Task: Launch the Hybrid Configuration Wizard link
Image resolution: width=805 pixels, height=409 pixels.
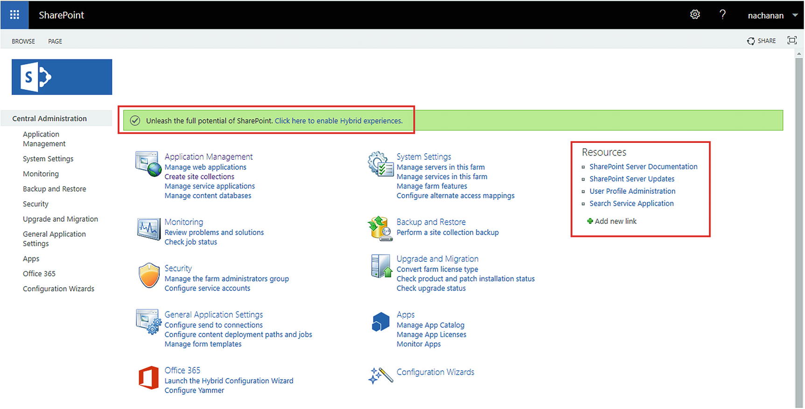Action: pyautogui.click(x=229, y=381)
